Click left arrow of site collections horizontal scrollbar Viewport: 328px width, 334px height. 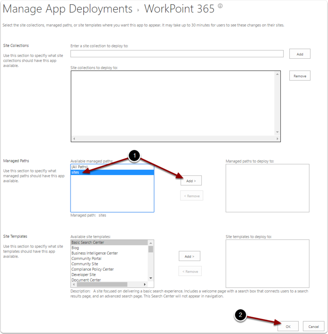(74, 139)
